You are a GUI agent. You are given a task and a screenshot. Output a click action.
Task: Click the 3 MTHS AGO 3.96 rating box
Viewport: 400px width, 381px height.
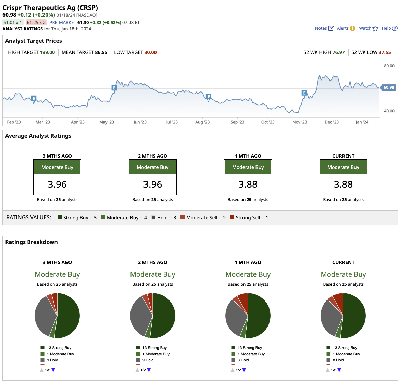pos(57,177)
